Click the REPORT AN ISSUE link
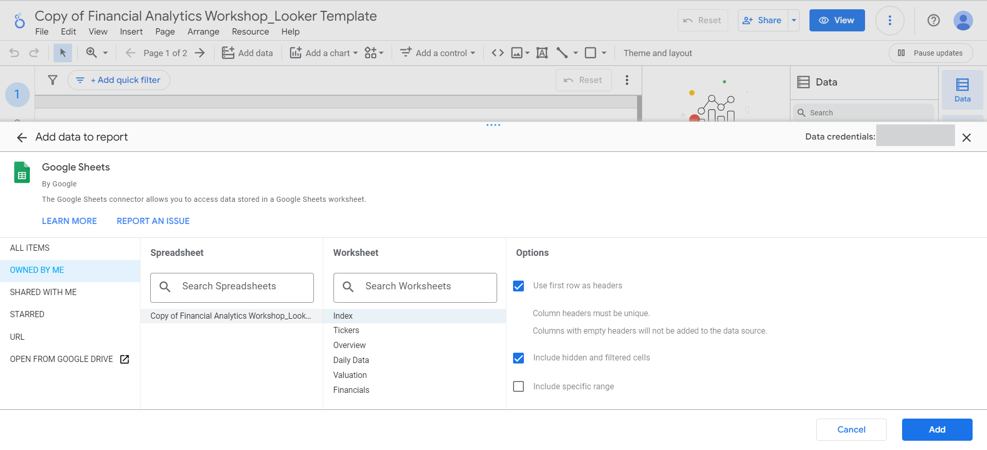Viewport: 987px width, 450px height. coord(153,221)
